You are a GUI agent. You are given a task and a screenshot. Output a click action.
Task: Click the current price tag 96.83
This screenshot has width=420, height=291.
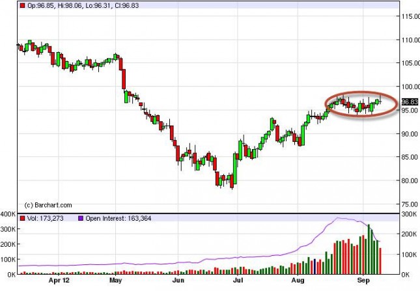pyautogui.click(x=410, y=102)
